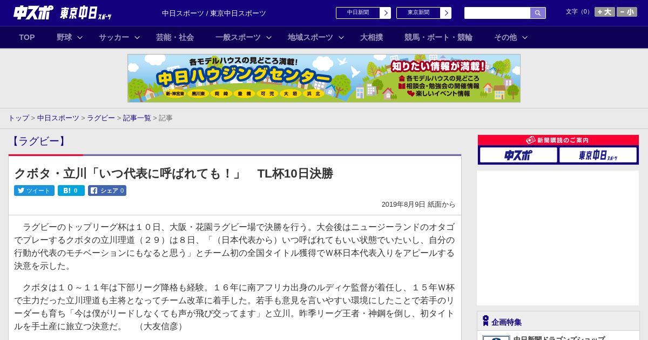This screenshot has width=648, height=340.
Task: Click the ドラゴンズショップ thumbnail image
Action: click(496, 338)
